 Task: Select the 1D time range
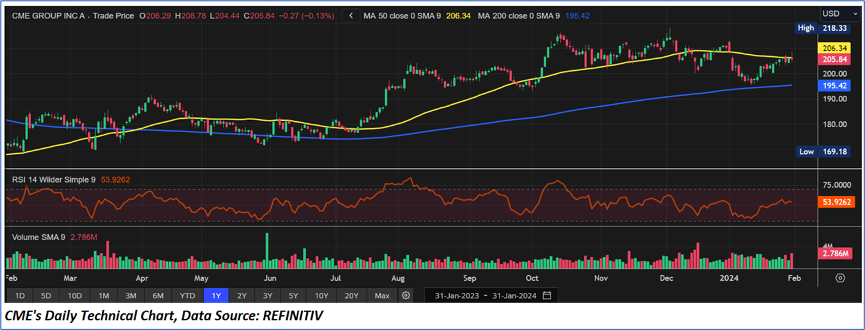point(20,296)
